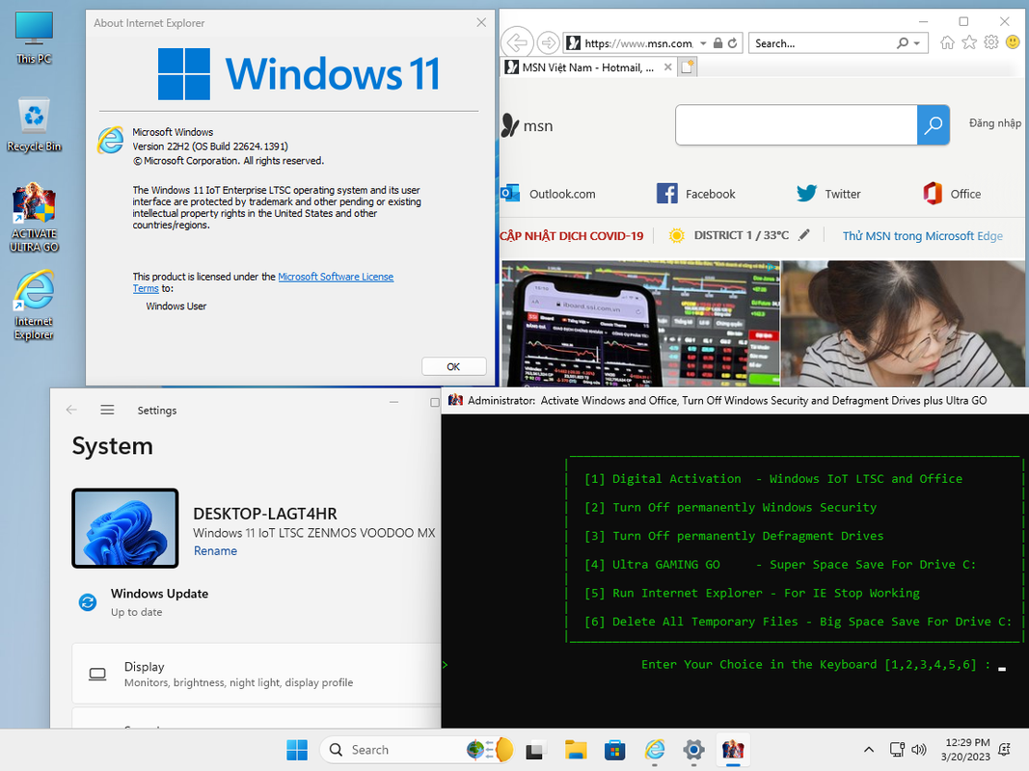
Task: Click the Windows Start button on taskbar
Action: (297, 750)
